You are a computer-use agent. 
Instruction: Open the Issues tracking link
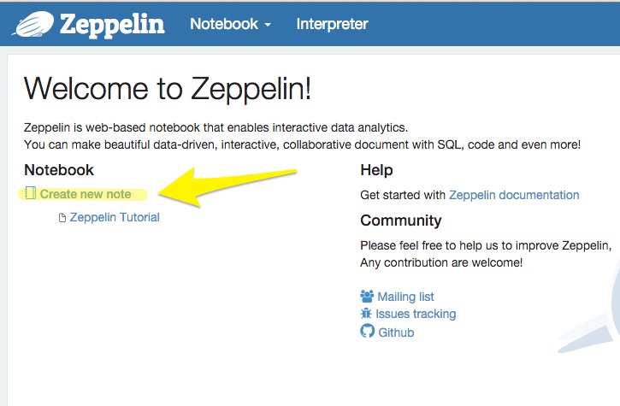pyautogui.click(x=416, y=314)
